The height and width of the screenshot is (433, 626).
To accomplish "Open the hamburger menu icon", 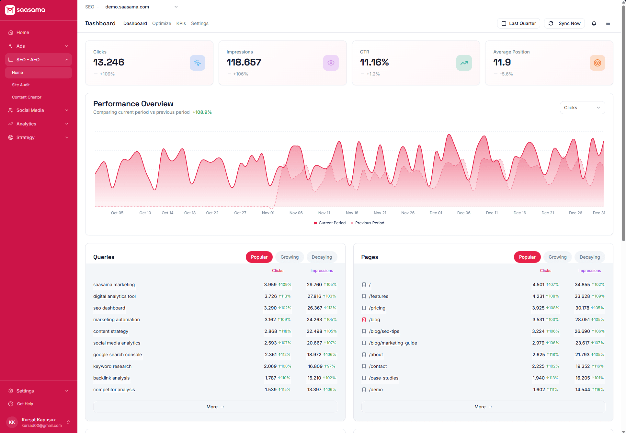I will (608, 23).
